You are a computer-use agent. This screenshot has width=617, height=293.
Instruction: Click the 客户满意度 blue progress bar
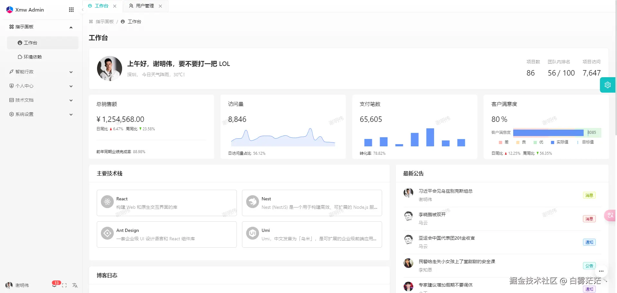tap(548, 133)
